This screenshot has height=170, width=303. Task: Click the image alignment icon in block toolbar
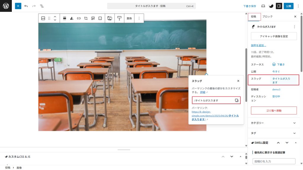click(65, 18)
